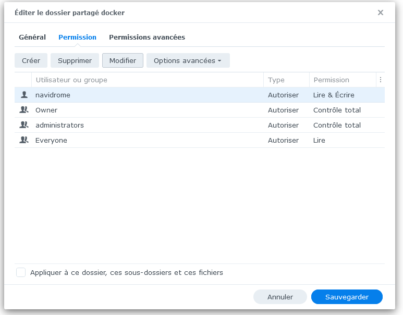The width and height of the screenshot is (403, 315).
Task: Click the Everyone group icon
Action: 23,141
